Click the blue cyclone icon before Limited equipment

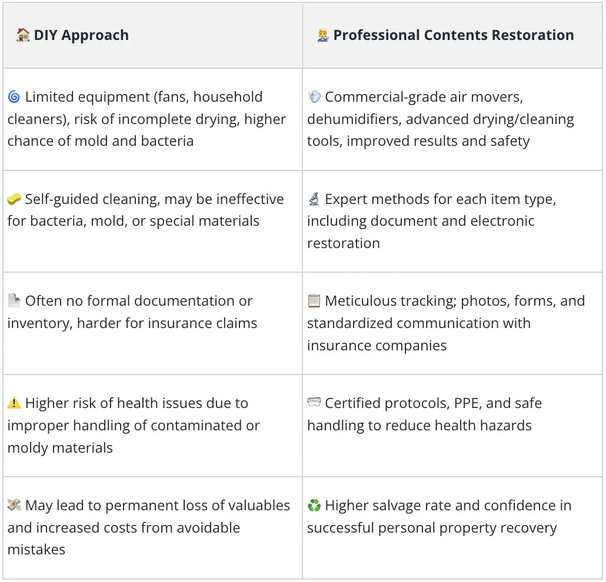[x=14, y=97]
